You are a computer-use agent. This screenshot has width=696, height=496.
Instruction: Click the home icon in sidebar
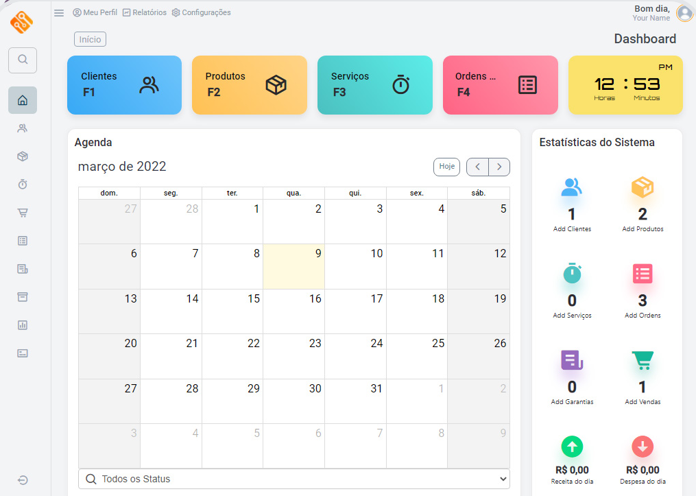[x=23, y=100]
